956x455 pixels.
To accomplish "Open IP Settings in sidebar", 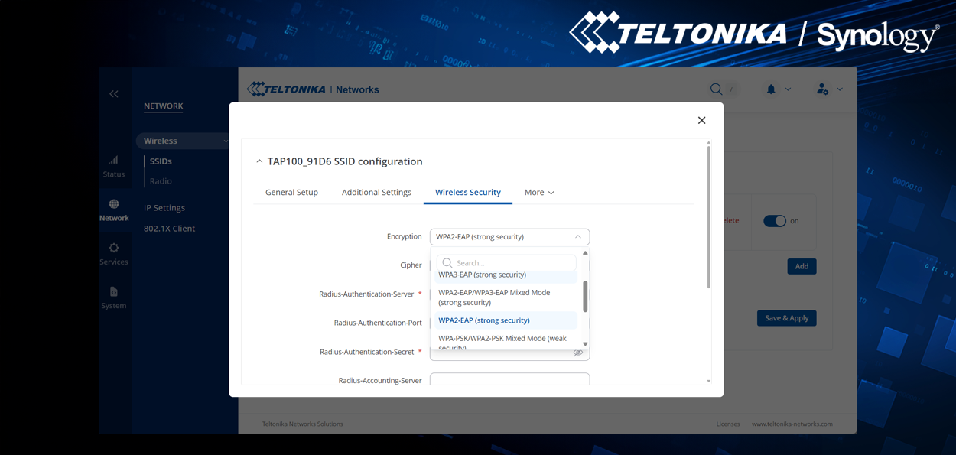I will pos(164,208).
